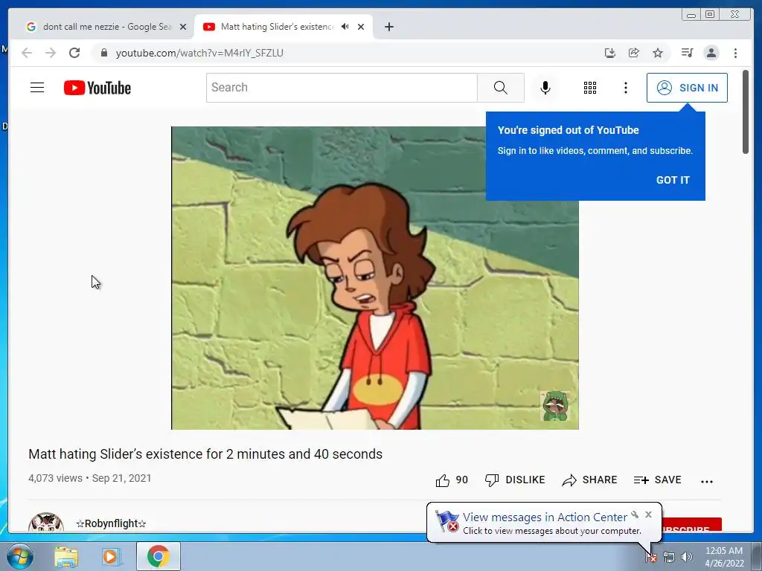The image size is (762, 571).
Task: Open a new tab
Action: 388,27
